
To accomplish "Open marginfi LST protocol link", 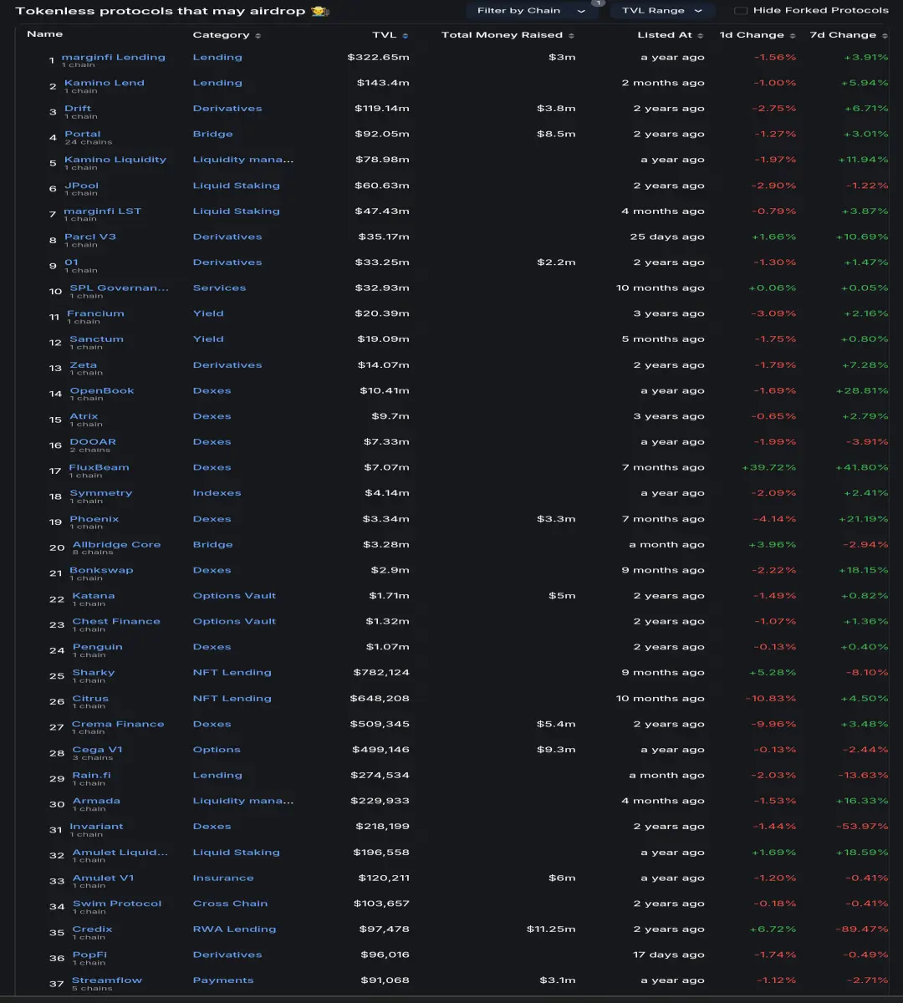I will coord(103,211).
